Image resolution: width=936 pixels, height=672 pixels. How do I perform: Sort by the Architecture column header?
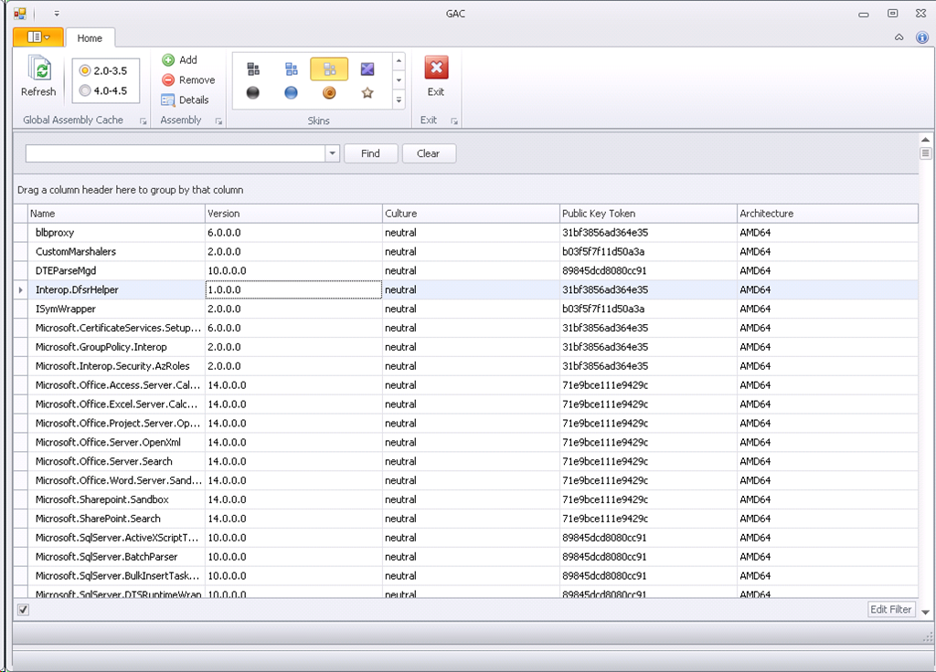pyautogui.click(x=827, y=214)
